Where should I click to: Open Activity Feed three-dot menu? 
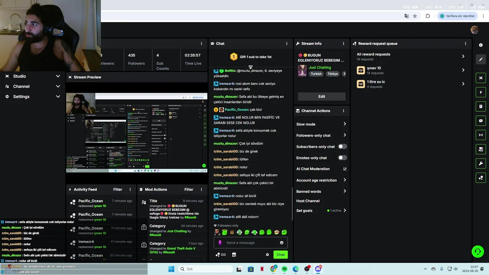[130, 189]
